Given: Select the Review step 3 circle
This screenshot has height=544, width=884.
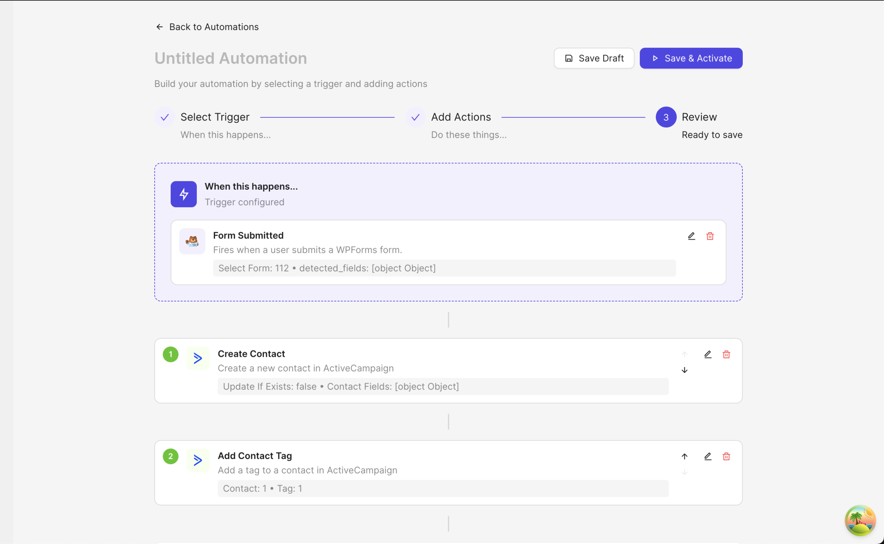Looking at the screenshot, I should point(666,117).
